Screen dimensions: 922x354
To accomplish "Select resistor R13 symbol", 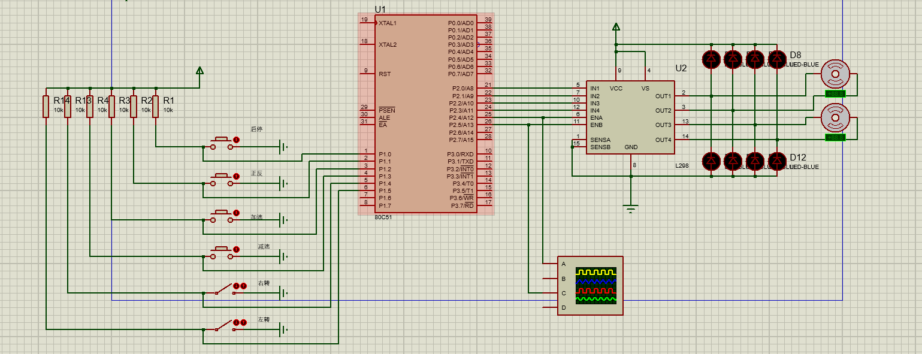I will [x=68, y=107].
